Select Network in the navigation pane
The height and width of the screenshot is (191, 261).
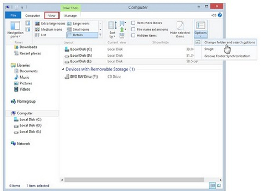coord(20,143)
